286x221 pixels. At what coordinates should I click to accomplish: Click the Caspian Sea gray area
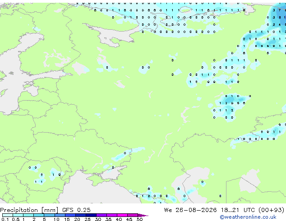point(194,182)
